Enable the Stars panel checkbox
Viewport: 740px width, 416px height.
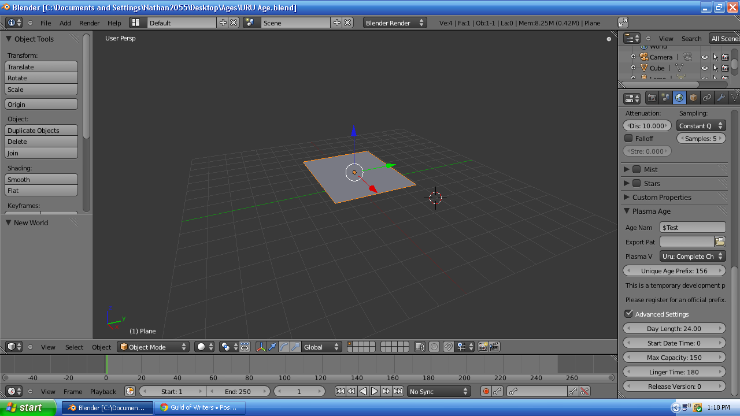click(x=637, y=183)
